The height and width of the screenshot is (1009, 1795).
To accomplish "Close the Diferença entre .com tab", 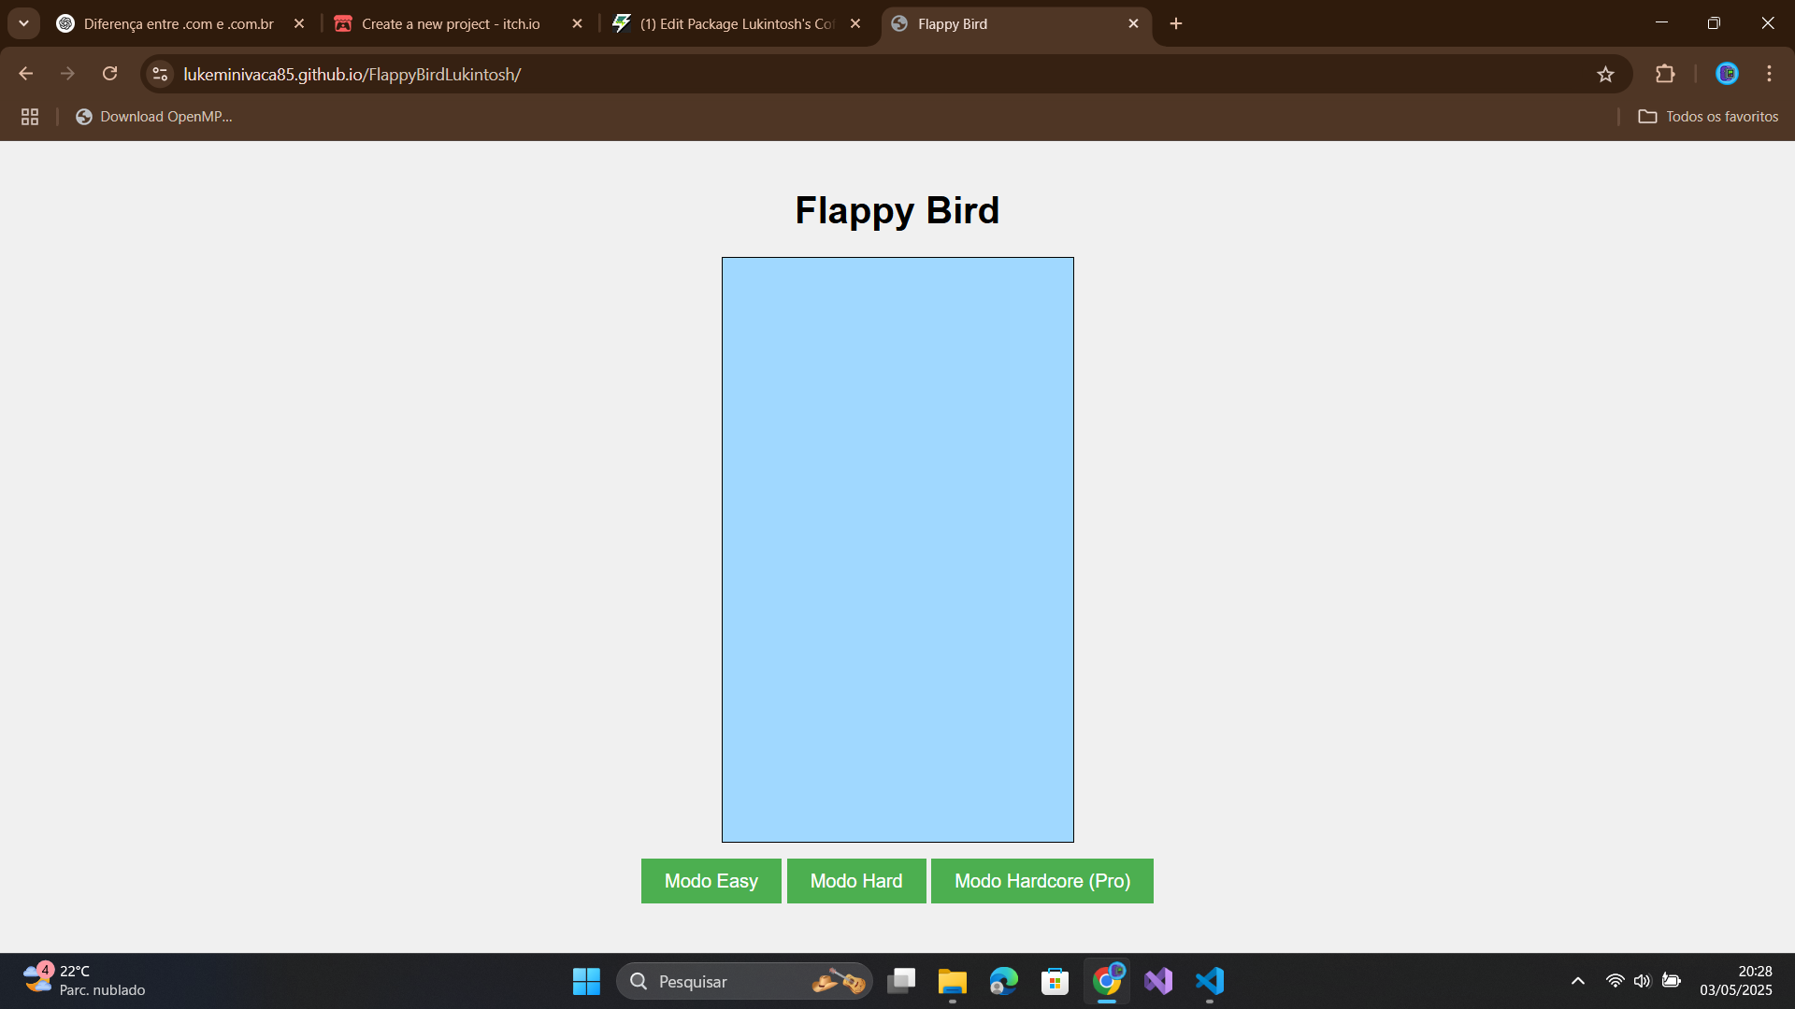I will click(299, 23).
